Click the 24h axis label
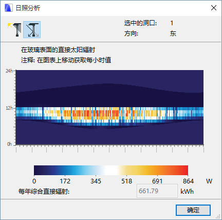Image resolution: width=222 pixels, height=220 pixels. coord(9,71)
